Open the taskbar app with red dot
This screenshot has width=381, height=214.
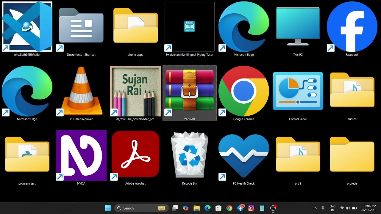click(273, 208)
